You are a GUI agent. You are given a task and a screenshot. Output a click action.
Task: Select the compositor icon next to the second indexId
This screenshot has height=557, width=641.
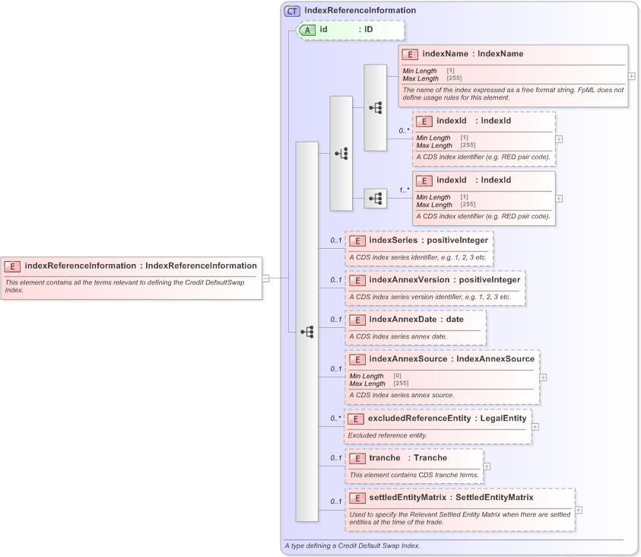[376, 198]
